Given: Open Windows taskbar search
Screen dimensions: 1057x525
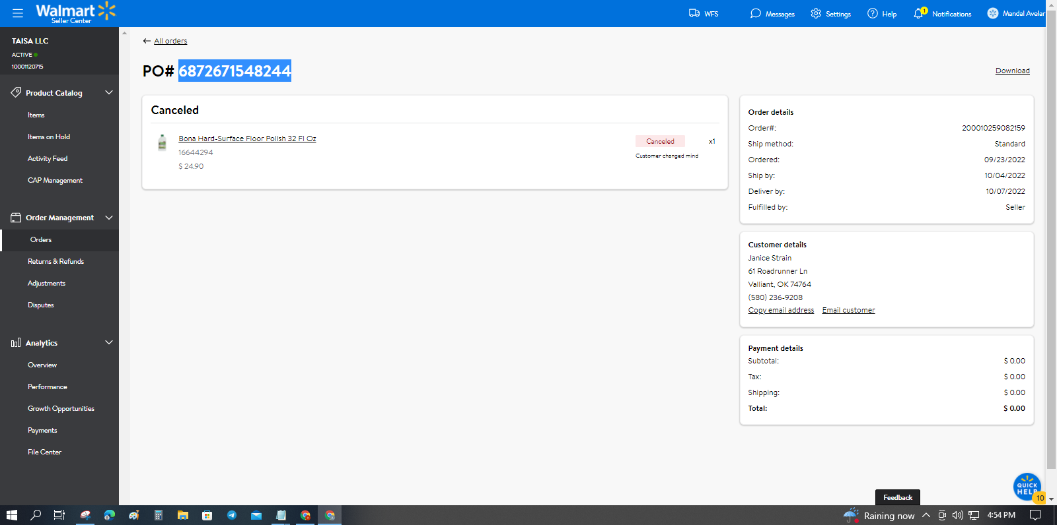Looking at the screenshot, I should pyautogui.click(x=36, y=515).
